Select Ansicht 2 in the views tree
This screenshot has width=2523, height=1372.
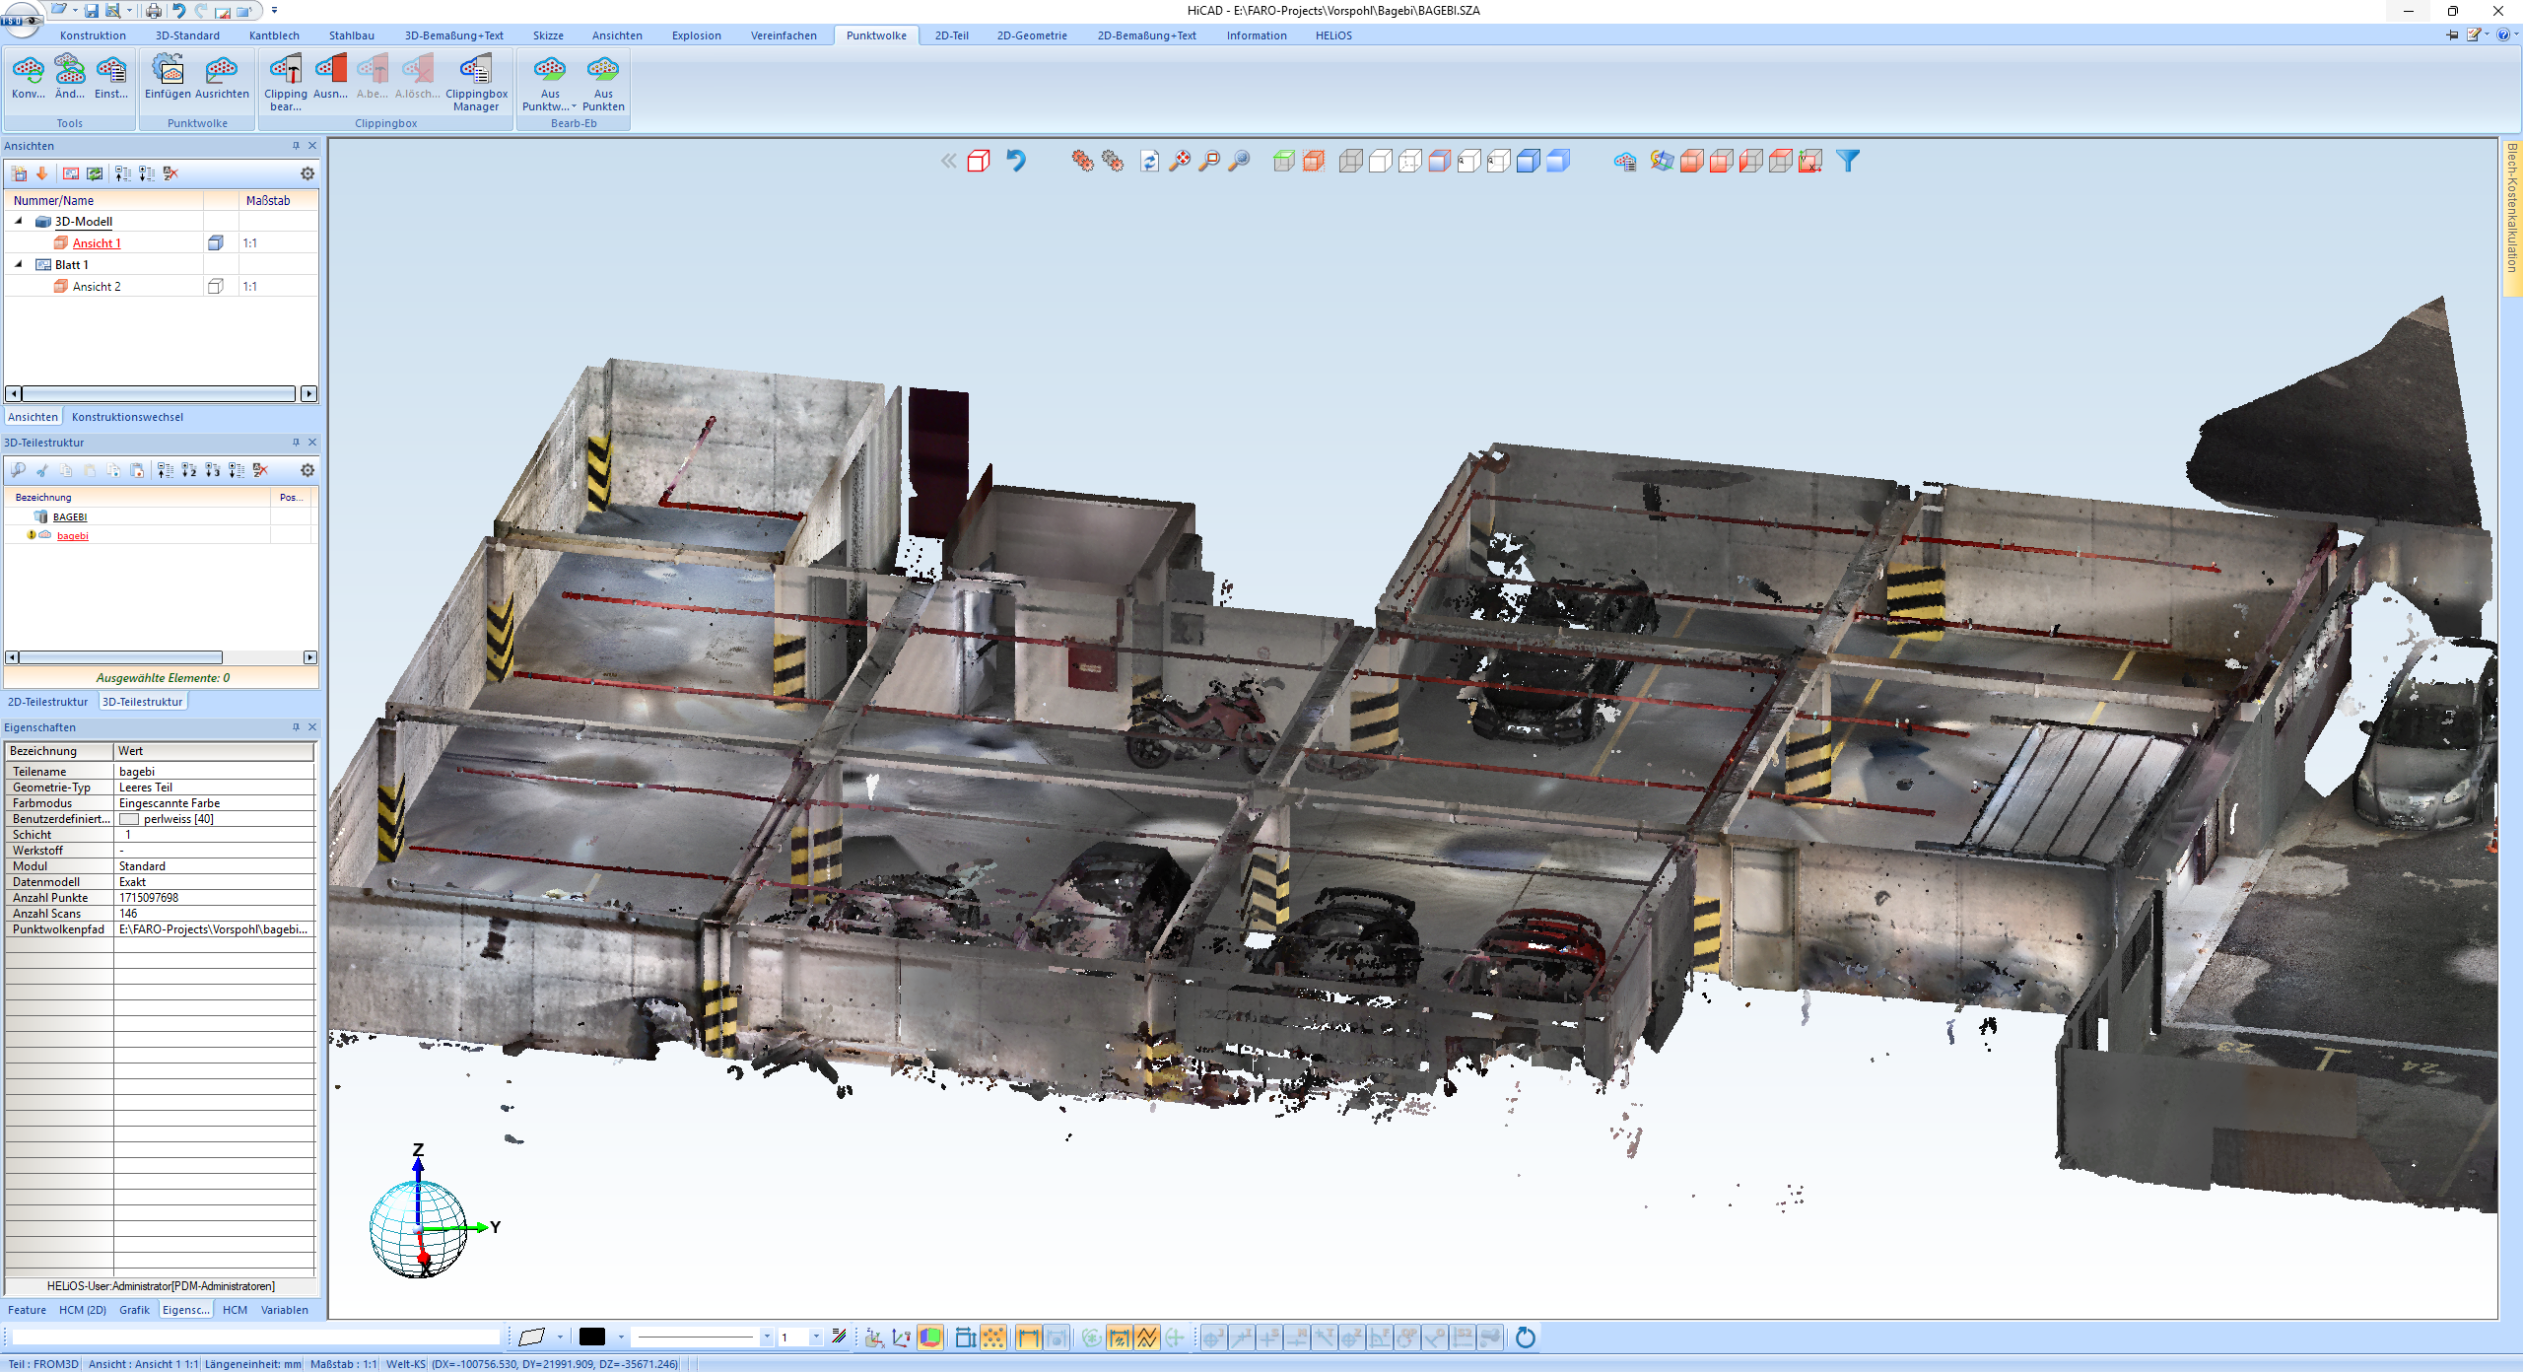pos(97,287)
